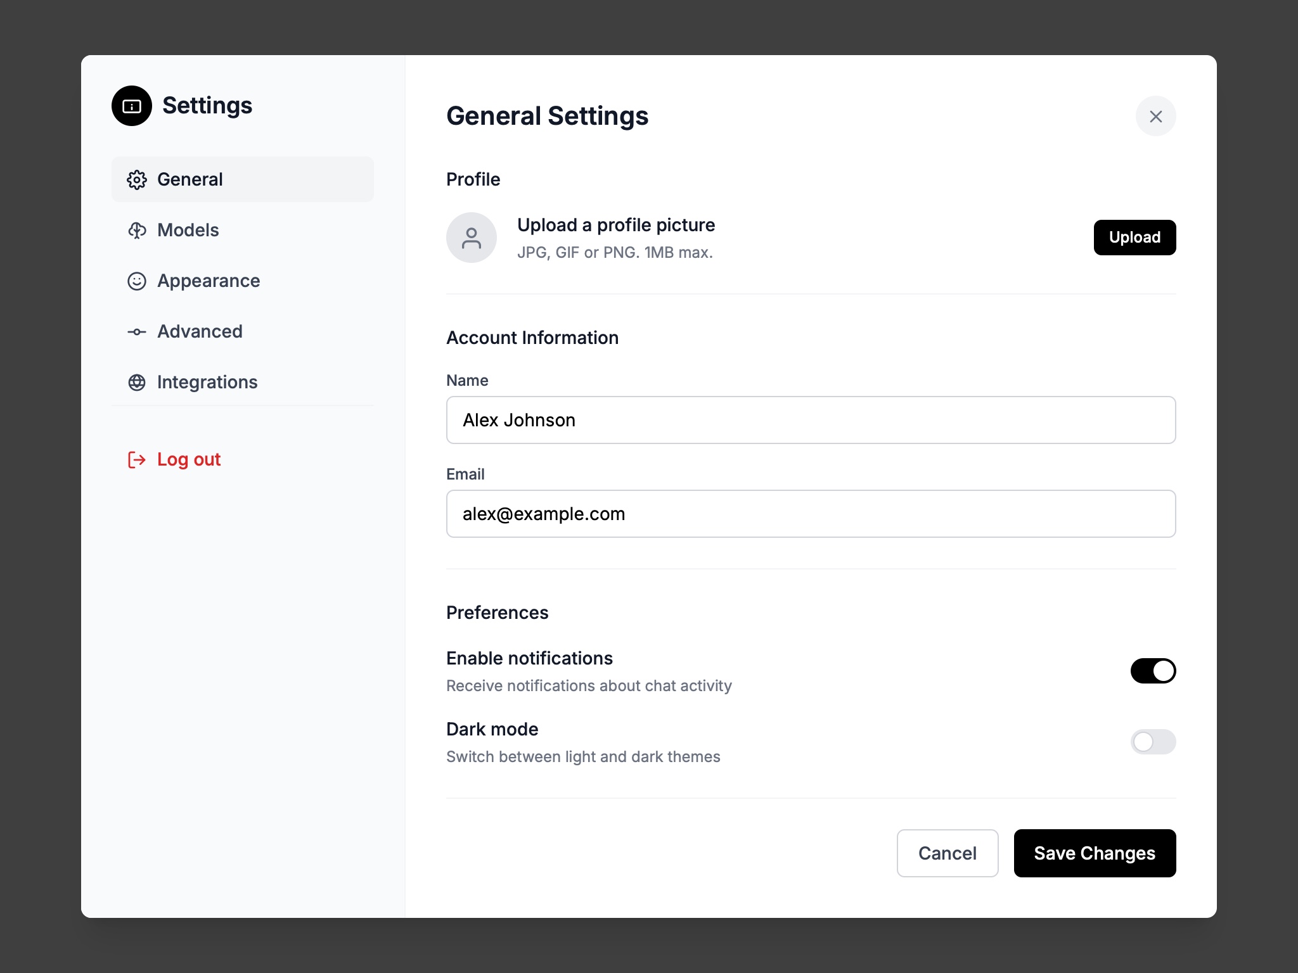1298x973 pixels.
Task: Click the Settings app logo top left
Action: (x=131, y=106)
